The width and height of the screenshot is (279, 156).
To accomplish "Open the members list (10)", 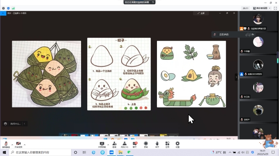I will click(124, 145).
